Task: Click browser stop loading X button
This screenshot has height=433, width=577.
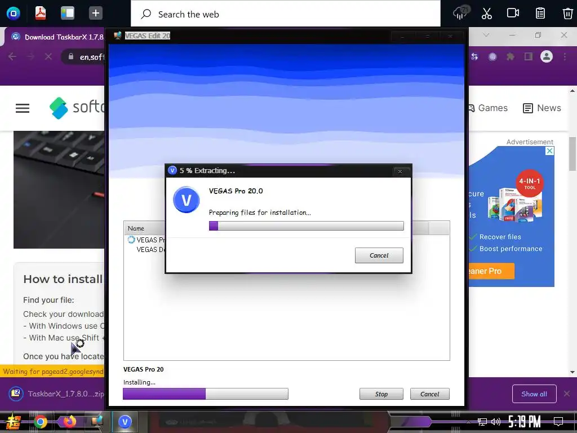Action: coord(48,57)
